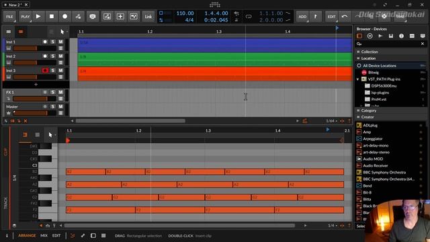Select Devices tab icon in browser
This screenshot has height=242, width=430.
tap(359, 36)
